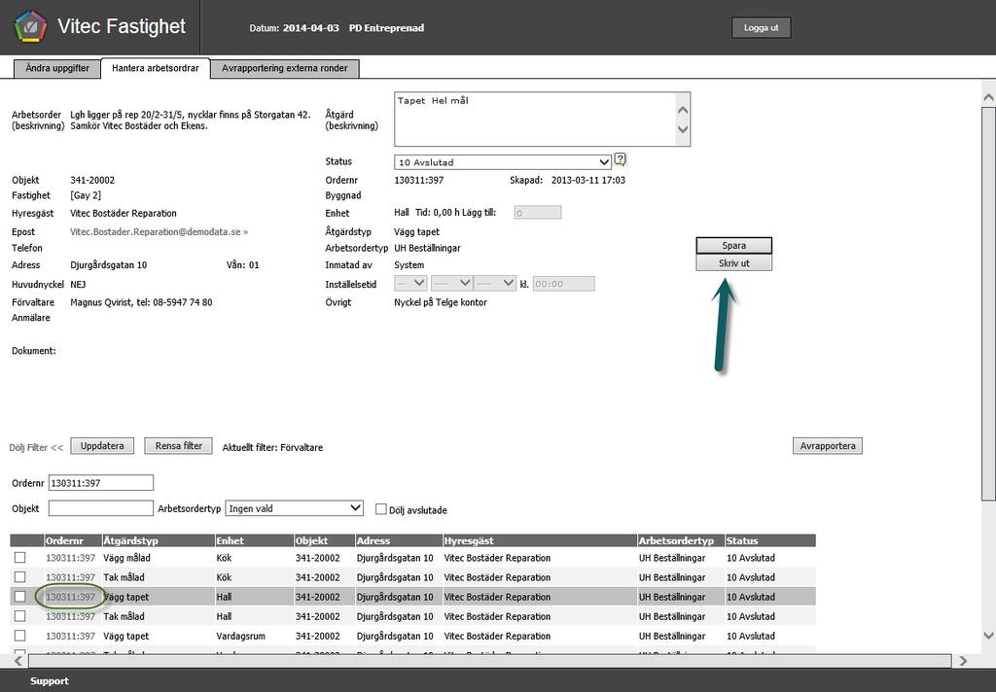Click the vertical page scrollbar thumb

[988, 303]
